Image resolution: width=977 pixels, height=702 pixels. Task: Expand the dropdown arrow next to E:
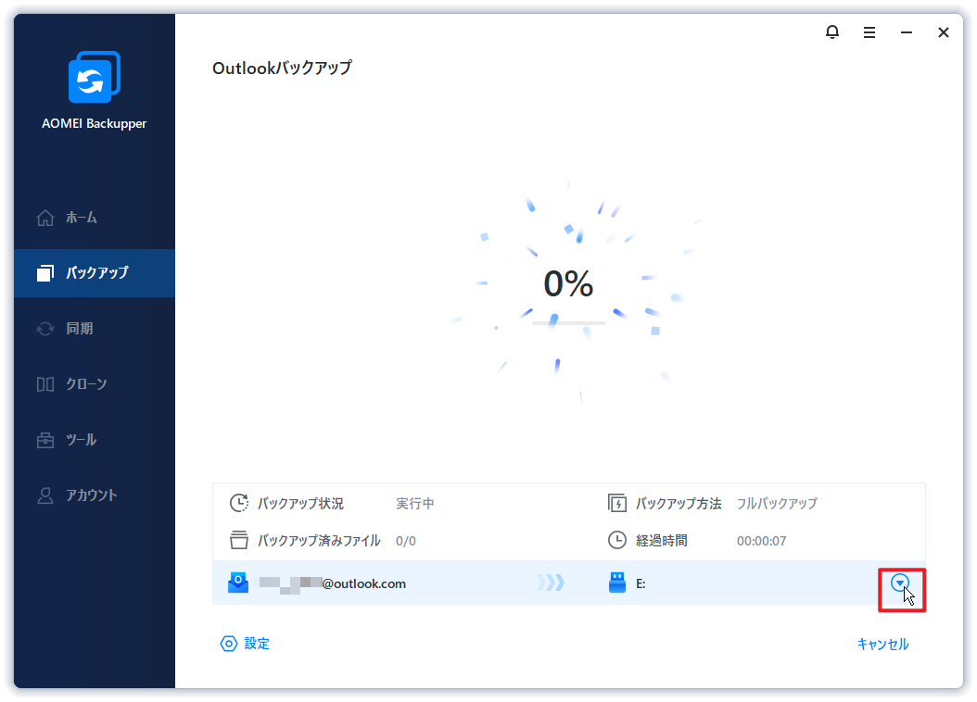900,583
